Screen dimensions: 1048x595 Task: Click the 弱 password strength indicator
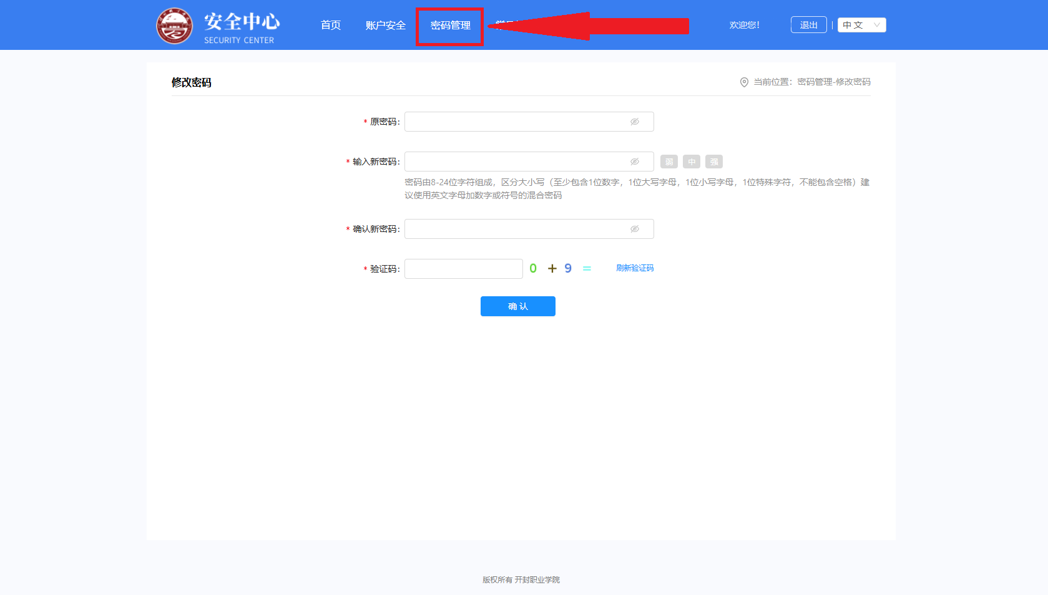668,162
